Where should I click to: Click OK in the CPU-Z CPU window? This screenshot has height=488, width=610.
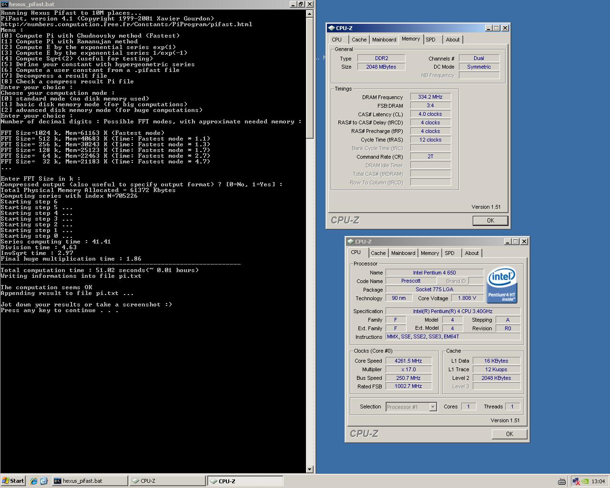pos(509,434)
